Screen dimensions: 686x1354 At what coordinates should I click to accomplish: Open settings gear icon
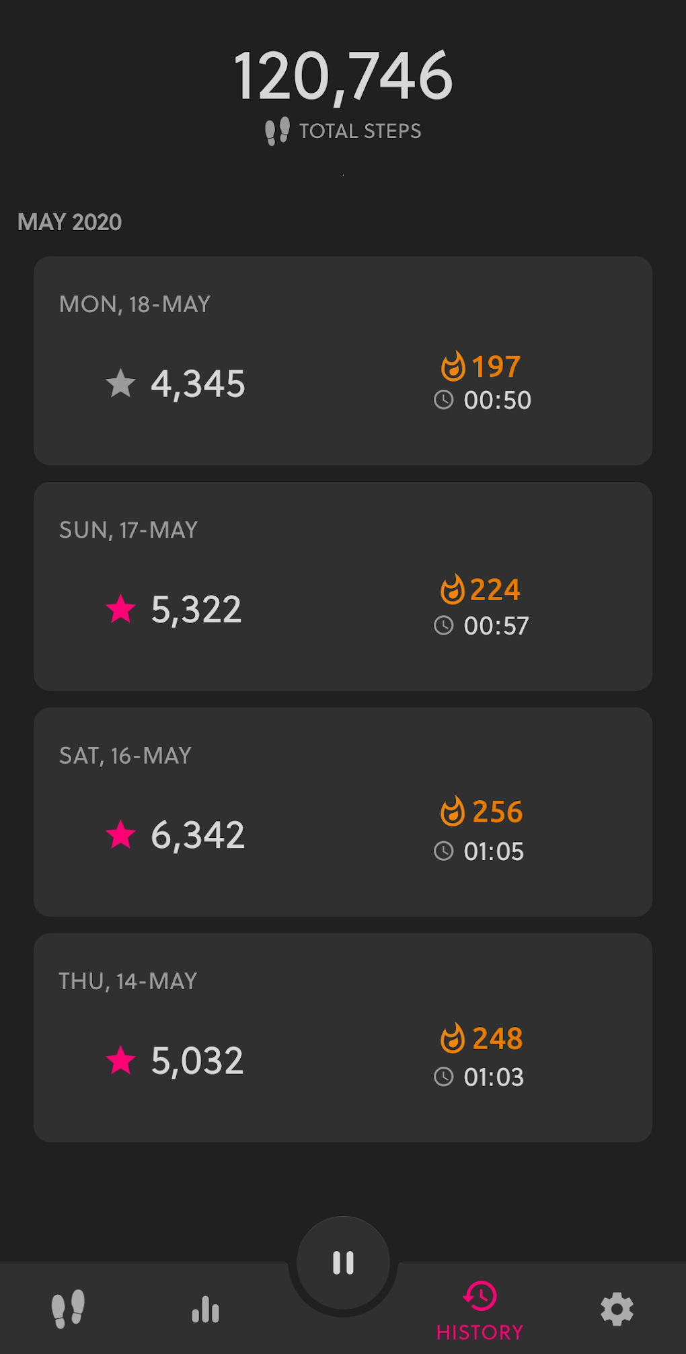tap(617, 1310)
